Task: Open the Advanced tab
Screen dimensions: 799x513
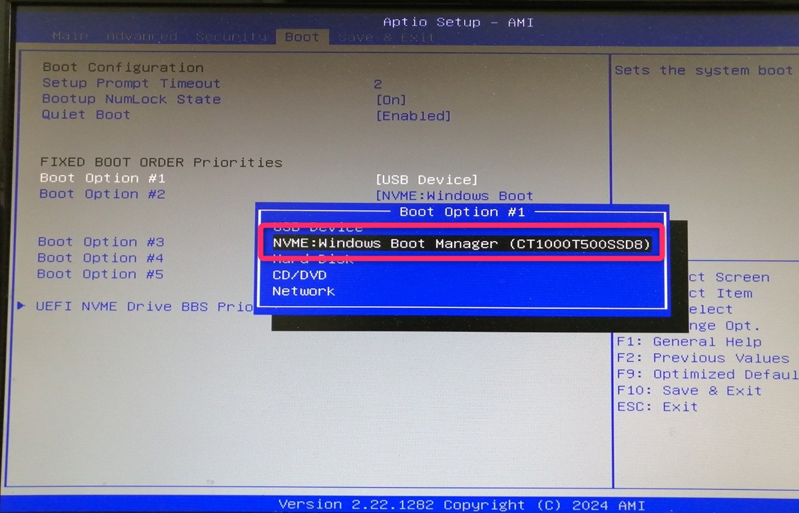Action: click(142, 37)
